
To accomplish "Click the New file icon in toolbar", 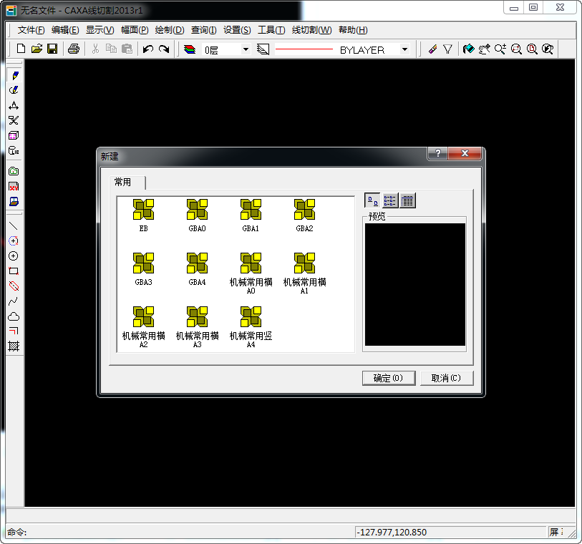I will pyautogui.click(x=21, y=49).
